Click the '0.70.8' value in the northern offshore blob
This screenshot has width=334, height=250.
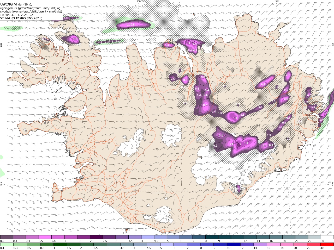130,25
